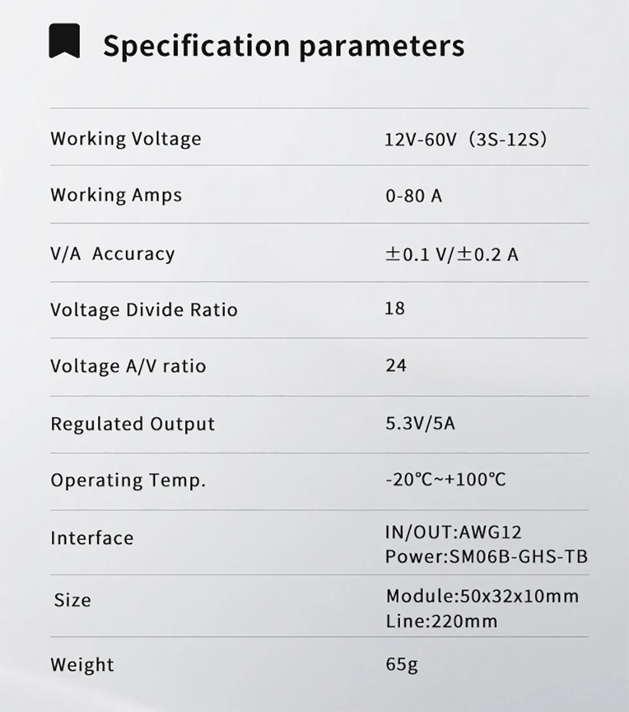
Task: Click the "Module:50x32x10mm" size text
Action: click(x=482, y=596)
